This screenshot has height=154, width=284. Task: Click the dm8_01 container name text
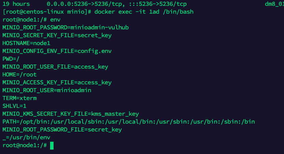click(274, 4)
